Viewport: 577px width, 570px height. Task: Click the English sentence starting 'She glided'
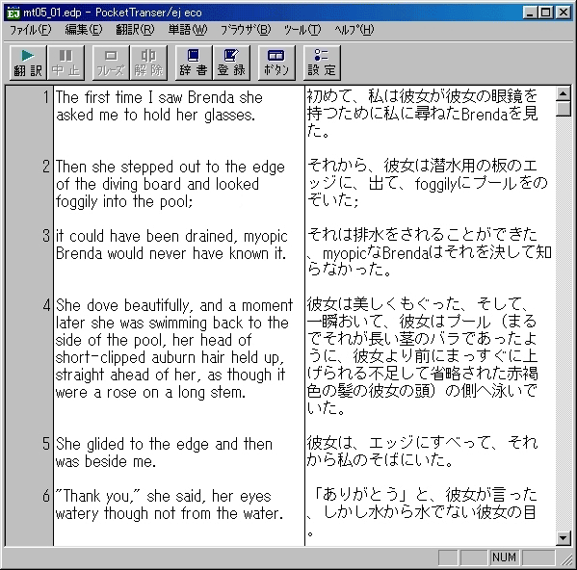pos(164,453)
